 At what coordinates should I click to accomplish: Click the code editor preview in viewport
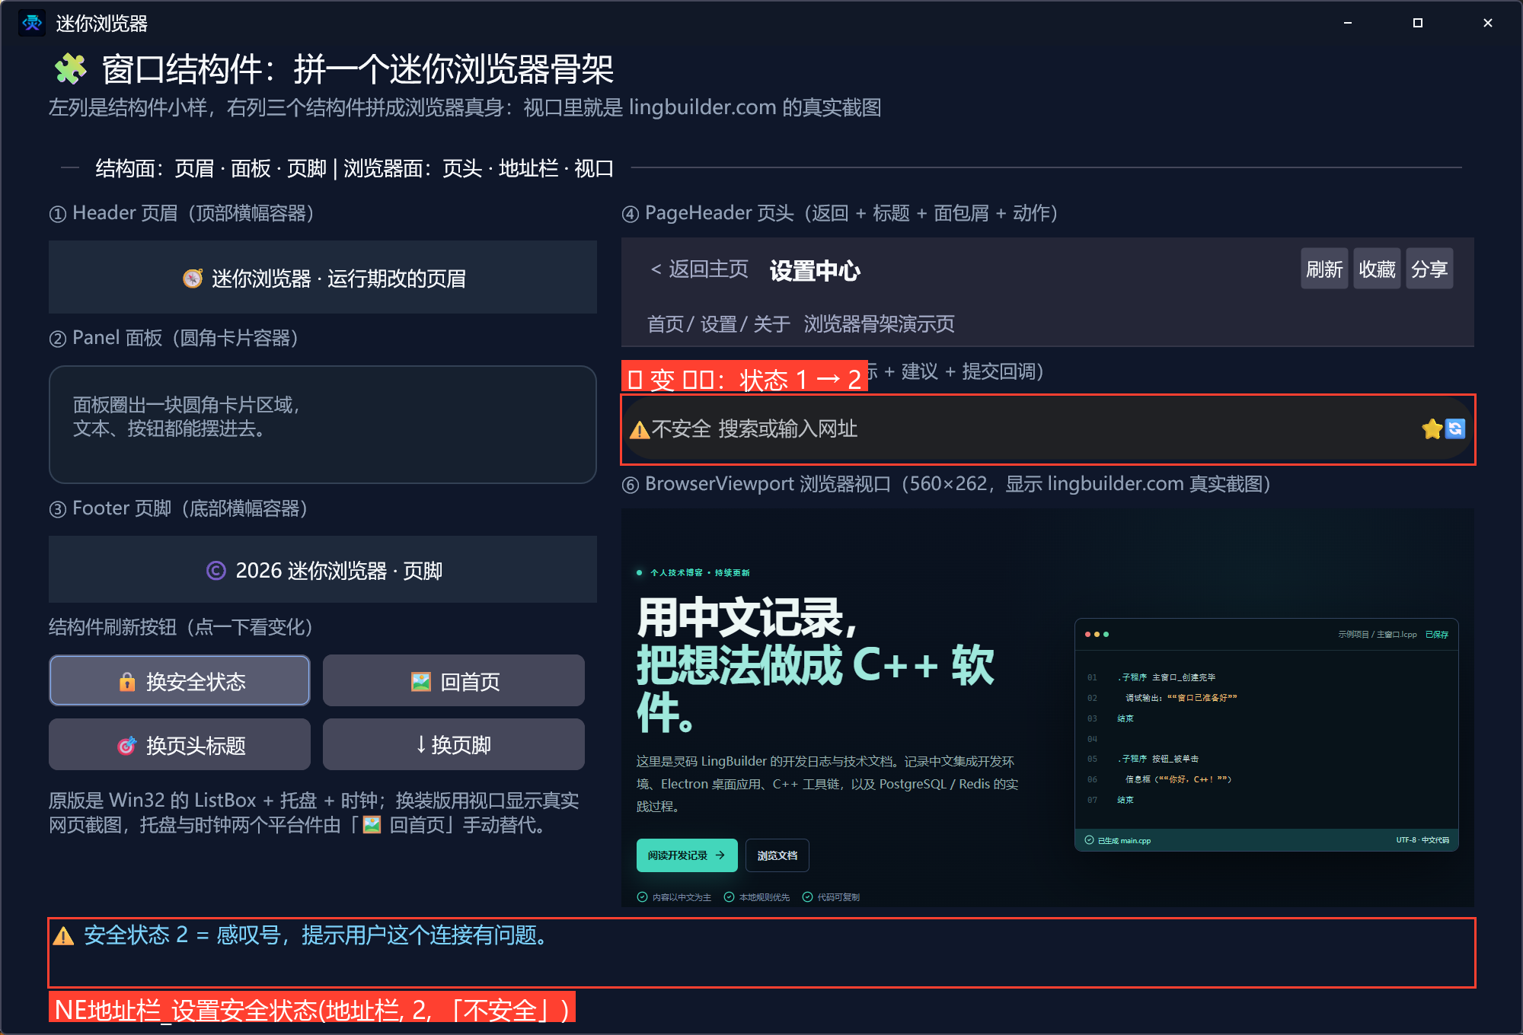tap(1266, 734)
